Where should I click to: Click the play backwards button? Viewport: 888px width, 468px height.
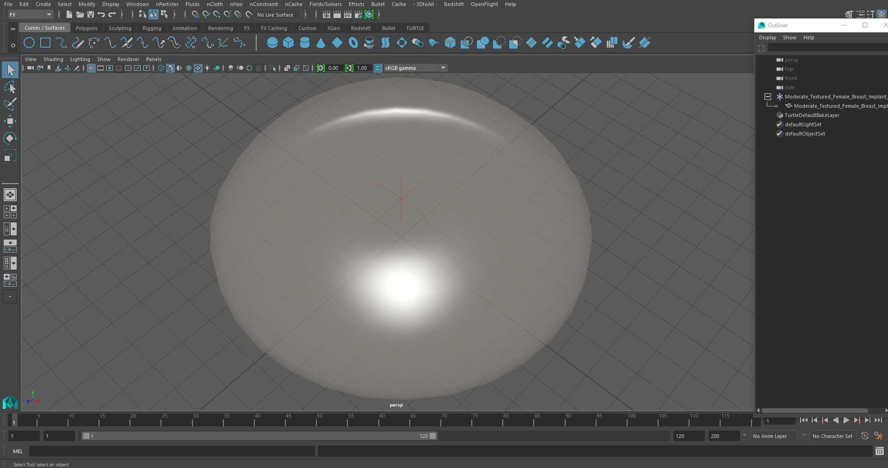[x=835, y=420]
